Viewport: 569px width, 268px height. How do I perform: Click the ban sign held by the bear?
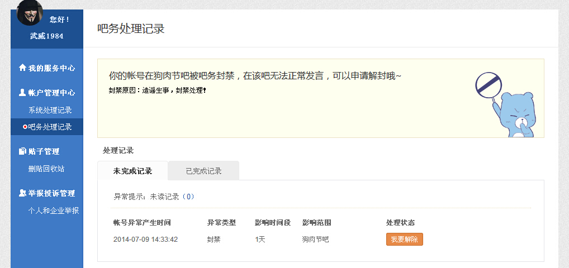(487, 85)
